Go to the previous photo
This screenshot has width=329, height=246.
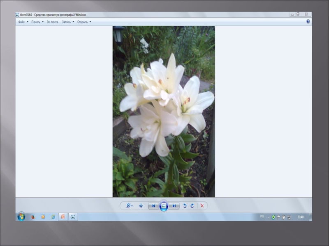153,206
